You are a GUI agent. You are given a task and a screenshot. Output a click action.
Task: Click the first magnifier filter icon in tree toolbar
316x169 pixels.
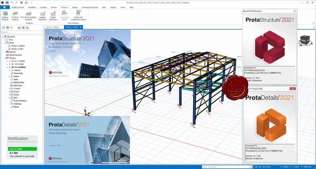19,28
